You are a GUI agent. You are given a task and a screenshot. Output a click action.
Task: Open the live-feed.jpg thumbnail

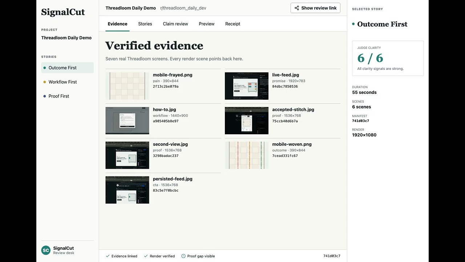[247, 86]
